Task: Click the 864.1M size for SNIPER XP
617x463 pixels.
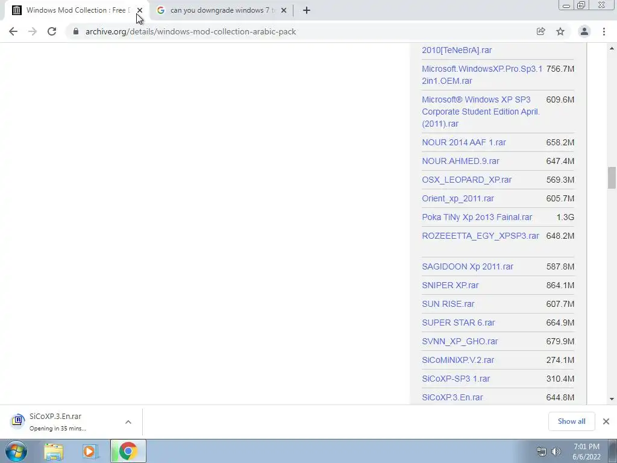Action: coord(560,285)
